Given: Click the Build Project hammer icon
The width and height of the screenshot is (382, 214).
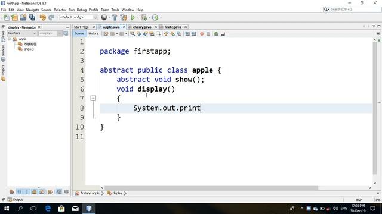Looking at the screenshot, I should click(115, 17).
